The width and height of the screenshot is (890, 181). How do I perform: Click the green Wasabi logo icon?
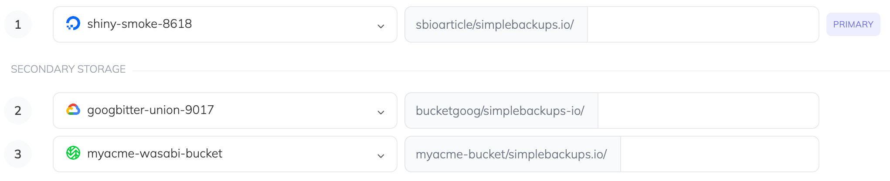point(73,153)
